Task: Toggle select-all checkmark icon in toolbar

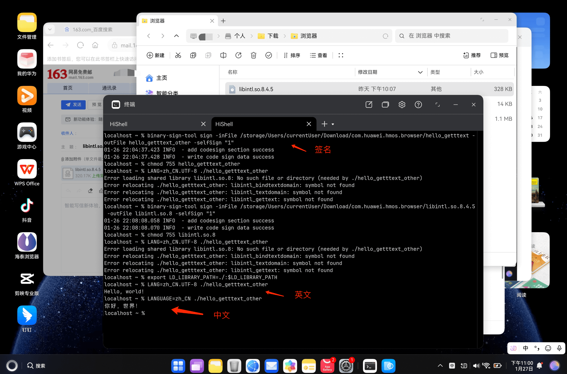Action: (x=268, y=55)
